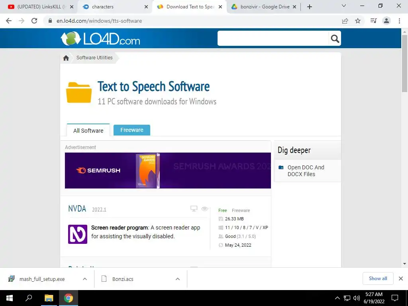Click the page vertical scrollbar thumb

click(x=405, y=64)
